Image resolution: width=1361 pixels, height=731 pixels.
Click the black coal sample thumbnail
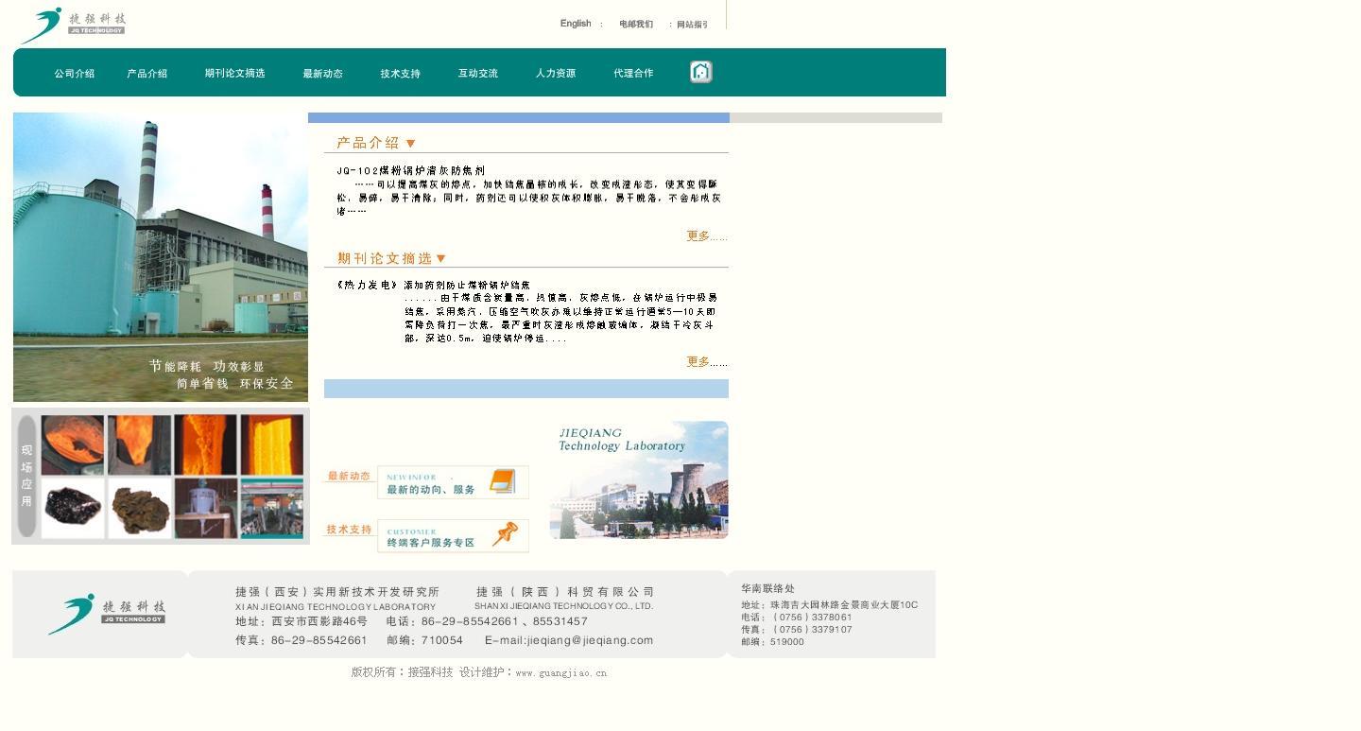pos(73,508)
